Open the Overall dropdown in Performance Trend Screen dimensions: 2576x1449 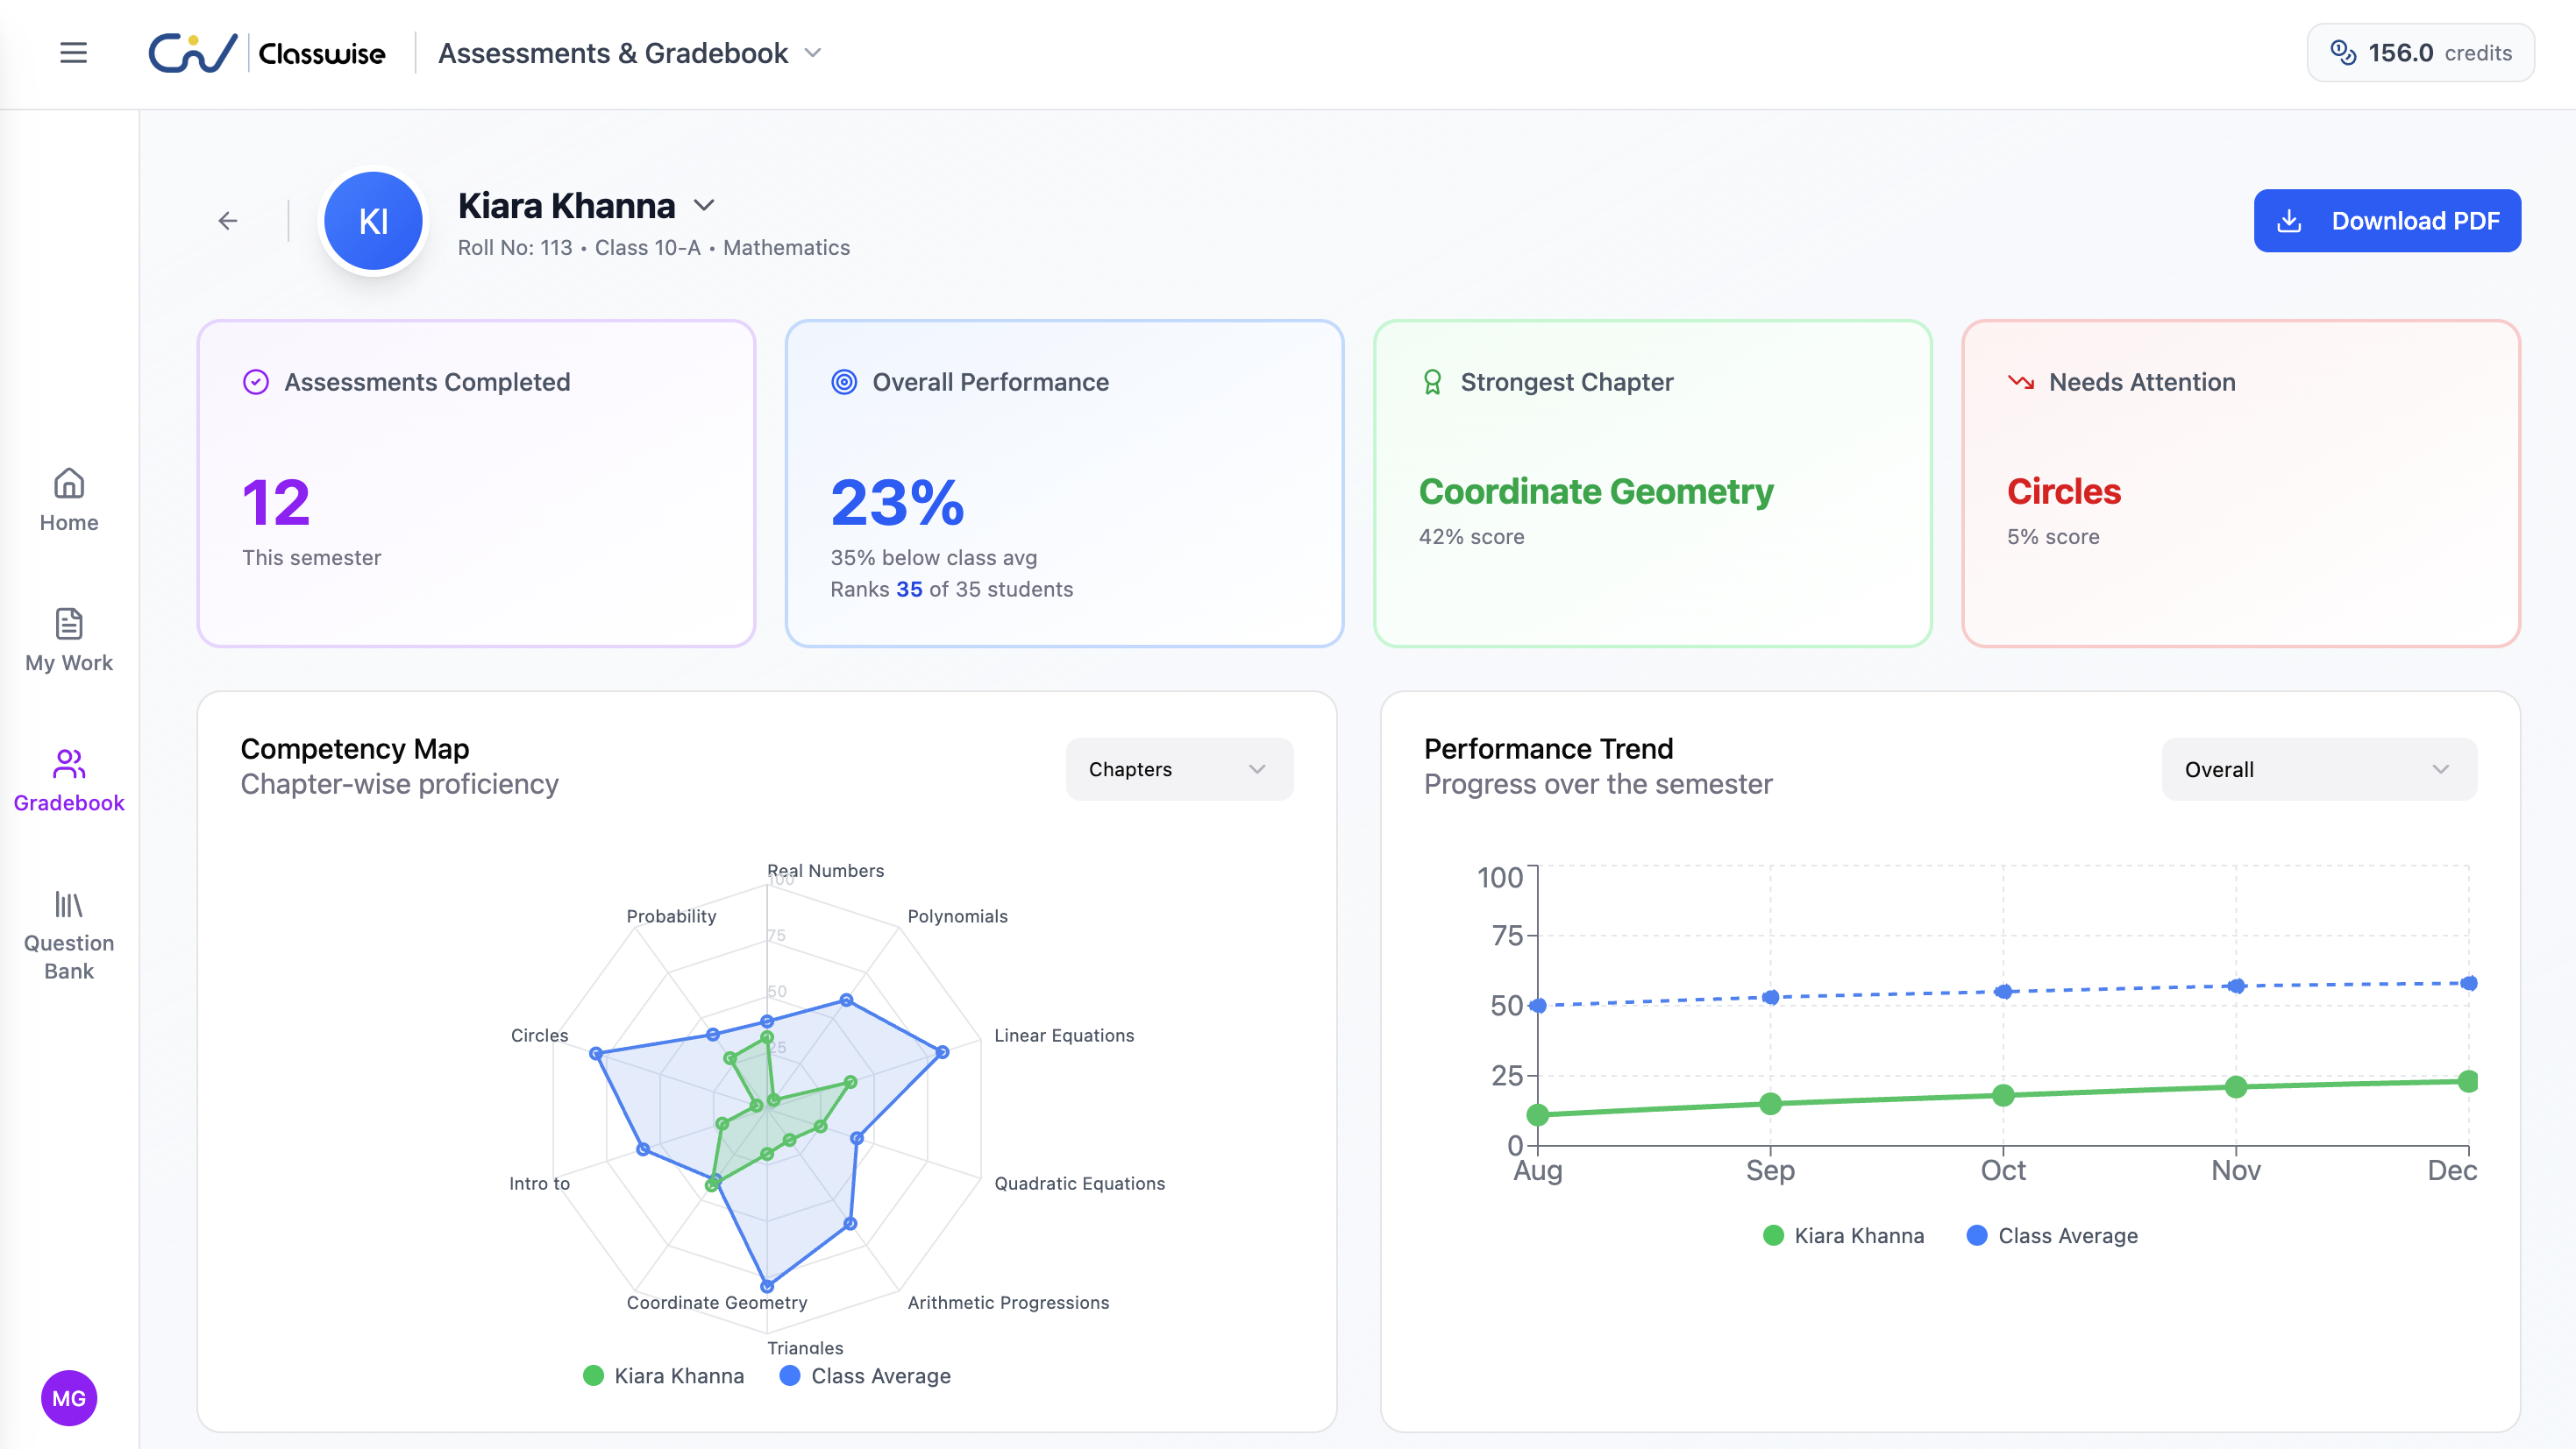click(2319, 769)
